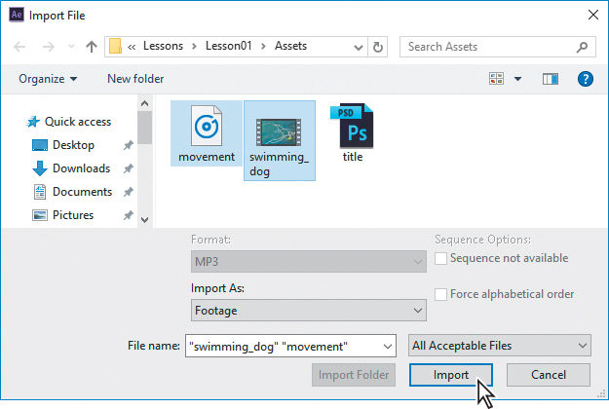Image resolution: width=609 pixels, height=409 pixels.
Task: Click New folder in toolbar
Action: [135, 79]
